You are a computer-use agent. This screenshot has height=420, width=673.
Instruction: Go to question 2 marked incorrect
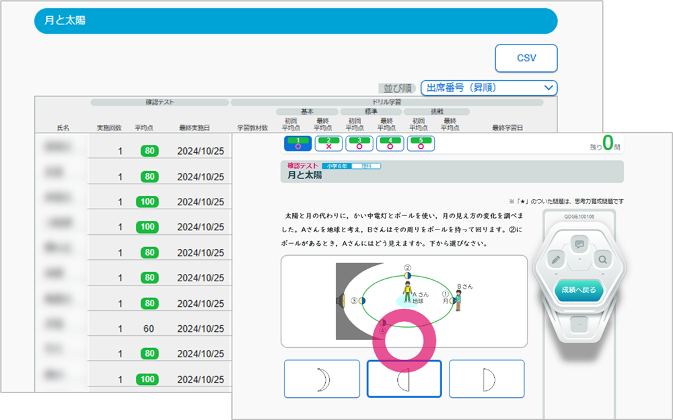click(x=328, y=143)
